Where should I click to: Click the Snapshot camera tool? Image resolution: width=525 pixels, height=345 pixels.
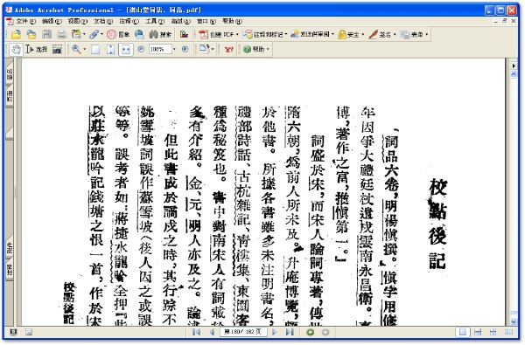pyautogui.click(x=58, y=50)
